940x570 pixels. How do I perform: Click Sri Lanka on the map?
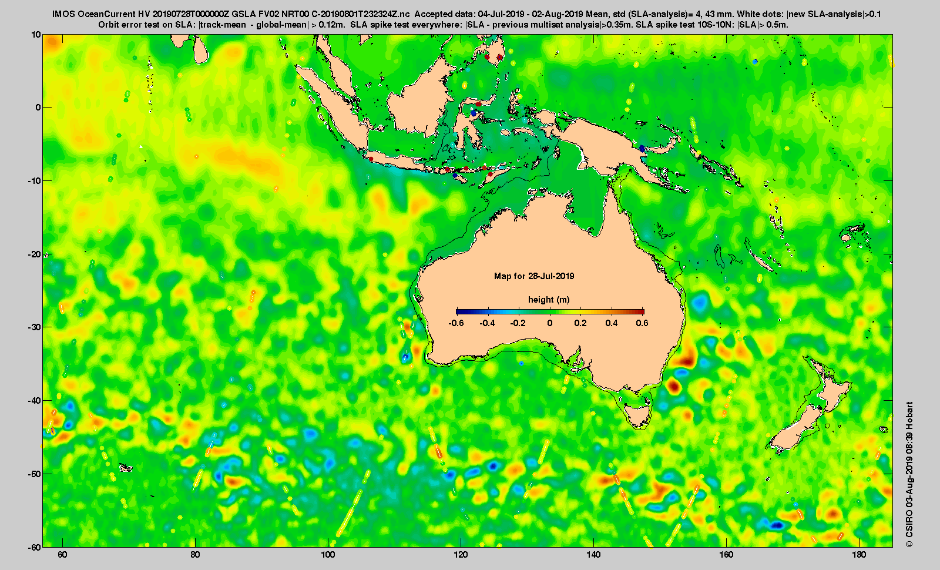point(200,50)
